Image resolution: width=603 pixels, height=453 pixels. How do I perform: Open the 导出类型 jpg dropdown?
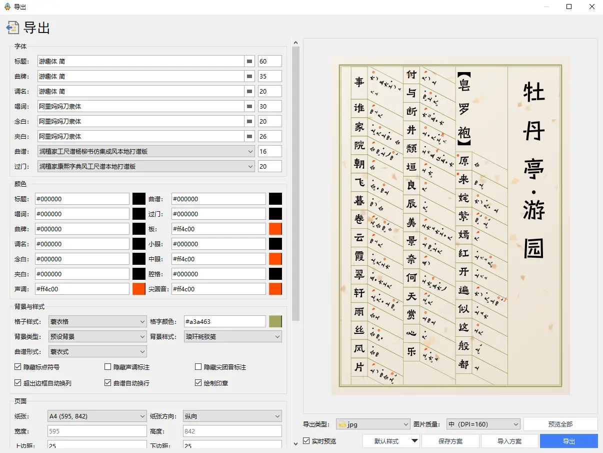(x=373, y=424)
